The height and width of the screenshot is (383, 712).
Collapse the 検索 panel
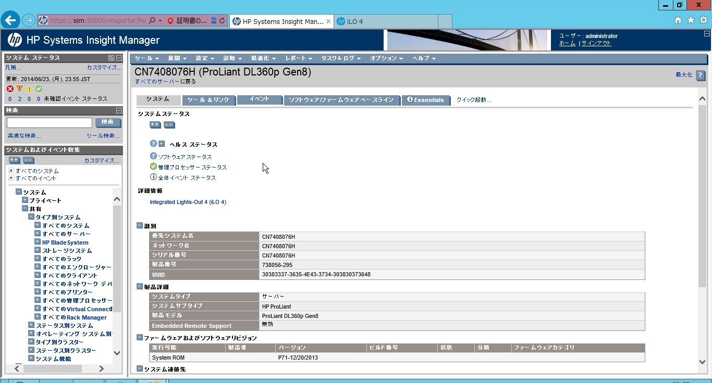tap(119, 110)
